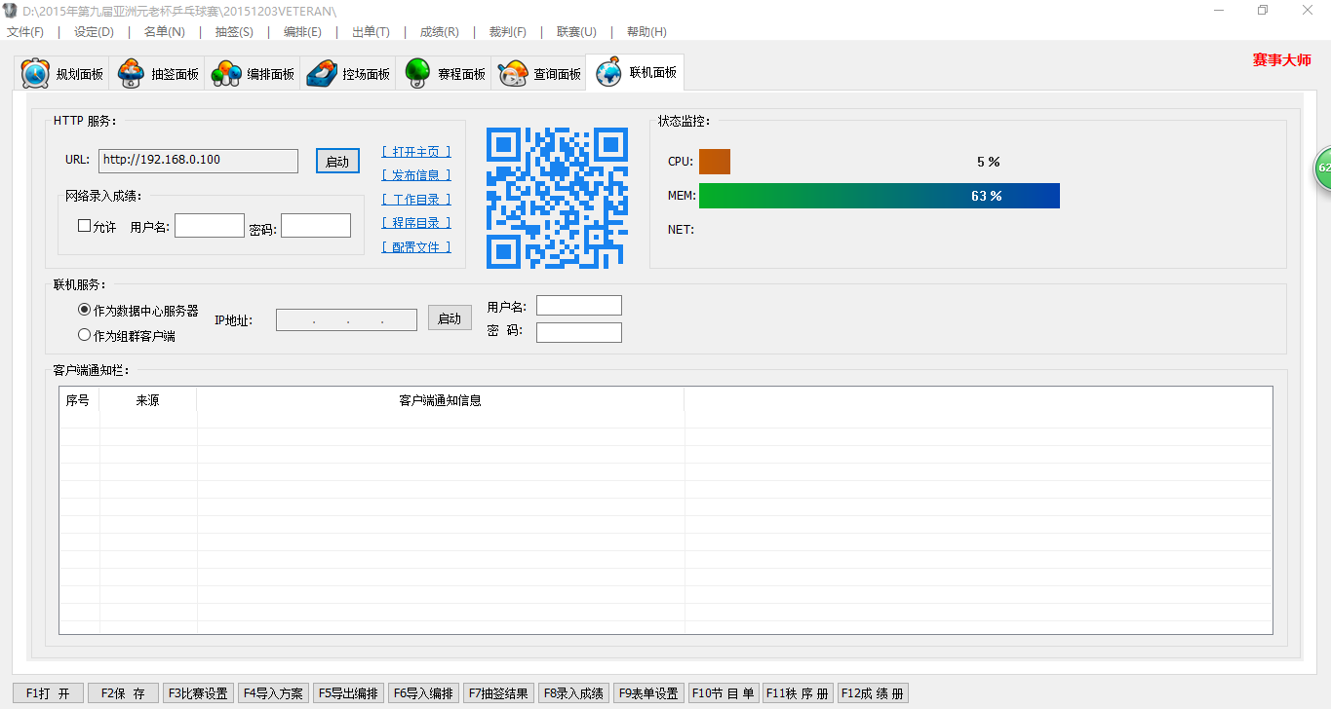Click the IP地址 input field

pos(346,319)
